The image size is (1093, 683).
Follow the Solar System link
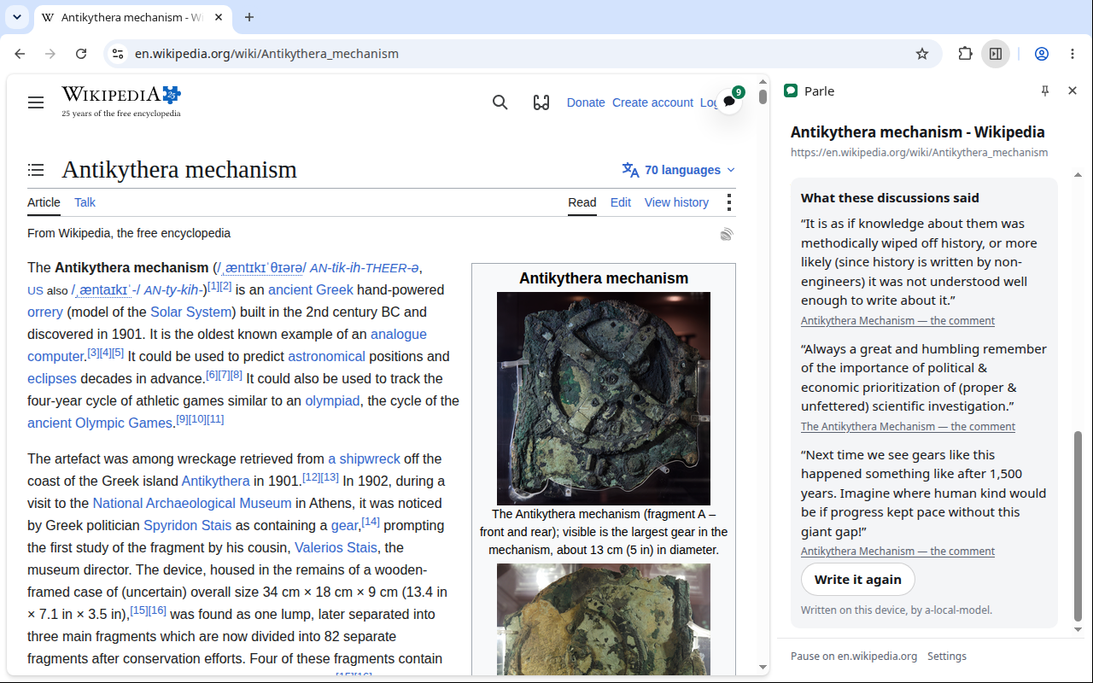pos(191,312)
